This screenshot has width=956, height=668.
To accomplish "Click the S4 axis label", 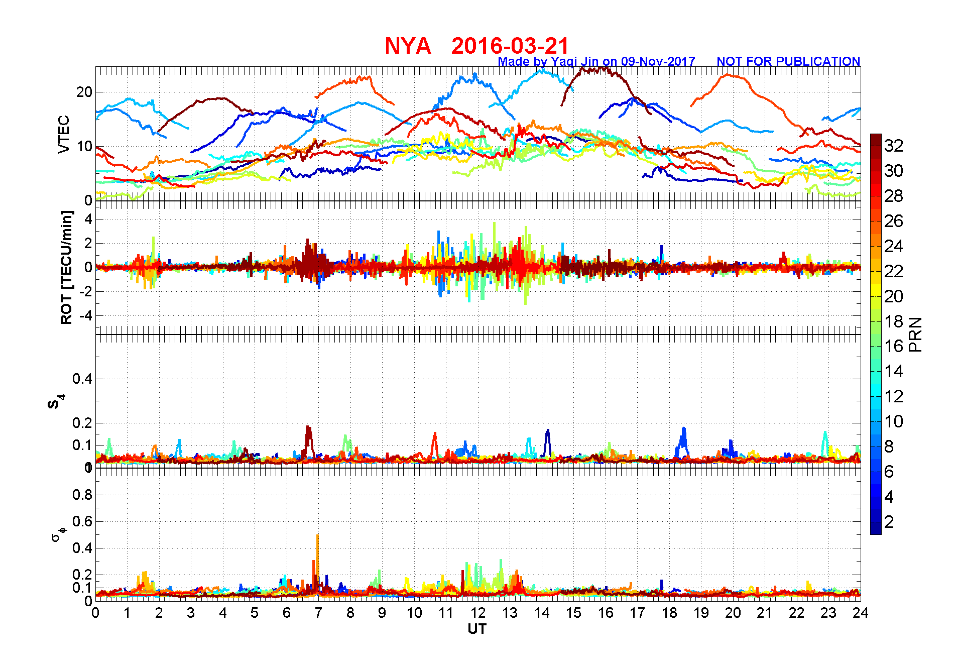I will click(x=56, y=402).
